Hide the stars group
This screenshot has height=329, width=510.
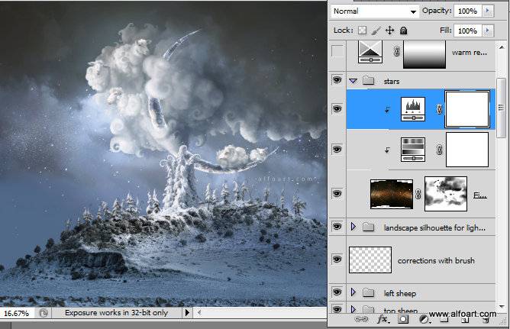337,79
